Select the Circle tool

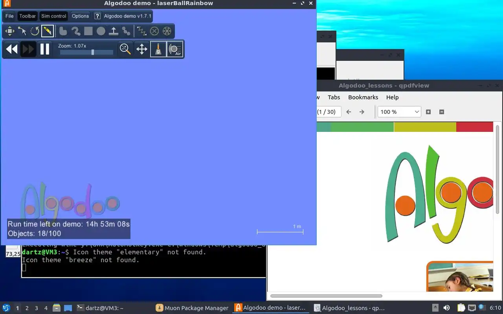coord(101,31)
